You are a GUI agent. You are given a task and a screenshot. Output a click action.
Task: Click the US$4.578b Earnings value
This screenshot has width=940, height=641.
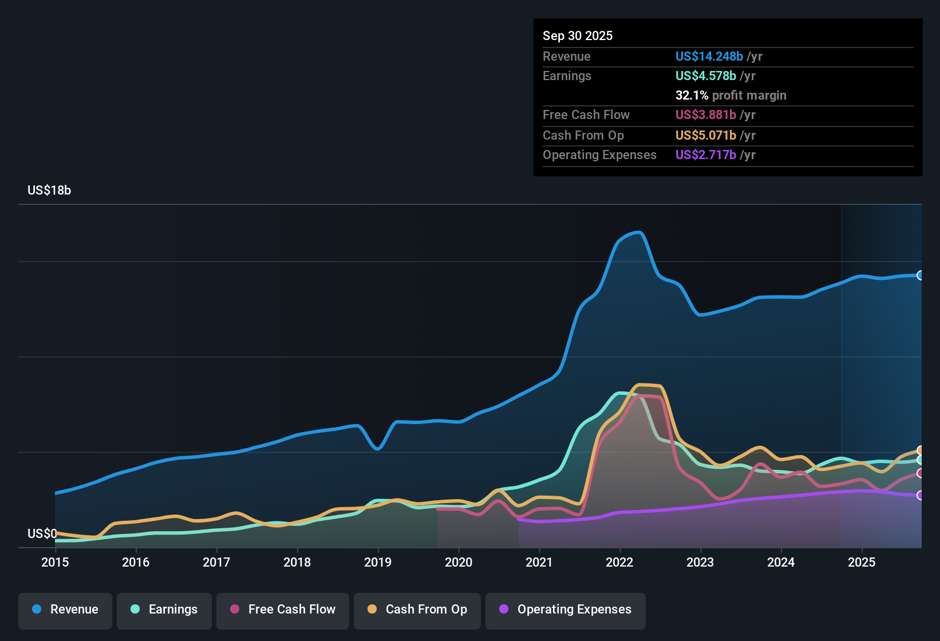click(x=705, y=76)
